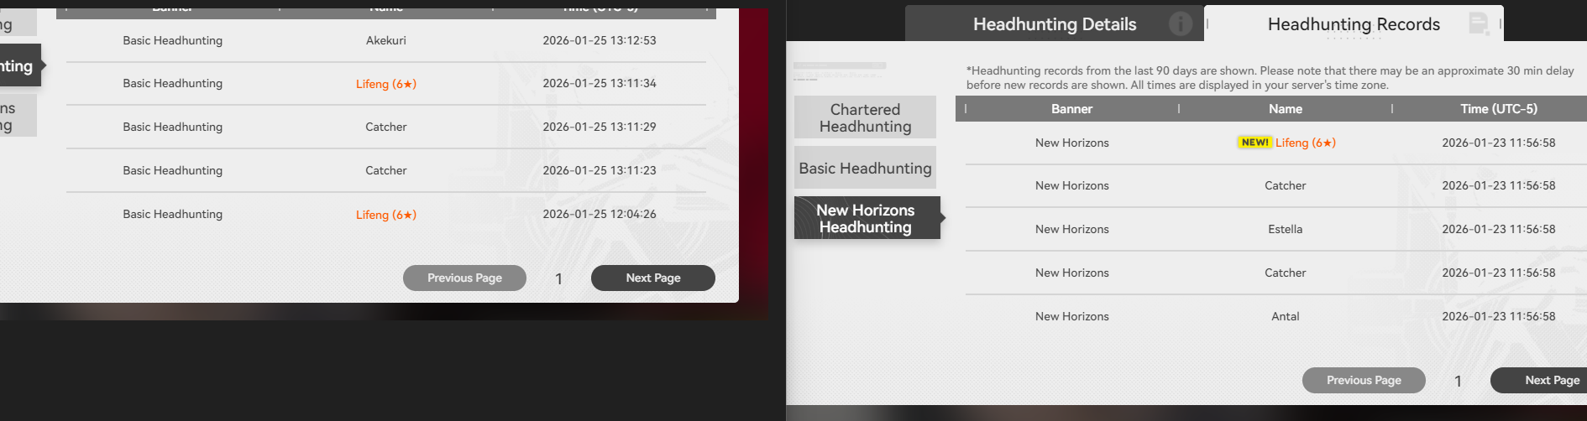1587x421 pixels.
Task: Click the NEW! badge next to Lifeng
Action: [1255, 143]
